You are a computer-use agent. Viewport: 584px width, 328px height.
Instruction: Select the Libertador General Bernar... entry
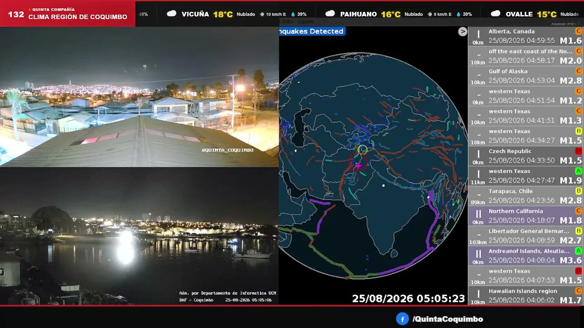(x=526, y=236)
